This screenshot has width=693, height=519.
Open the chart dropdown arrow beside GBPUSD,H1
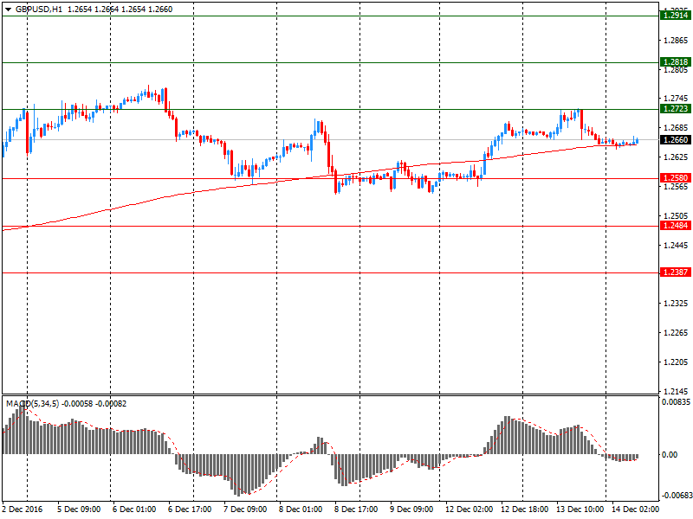[x=8, y=10]
